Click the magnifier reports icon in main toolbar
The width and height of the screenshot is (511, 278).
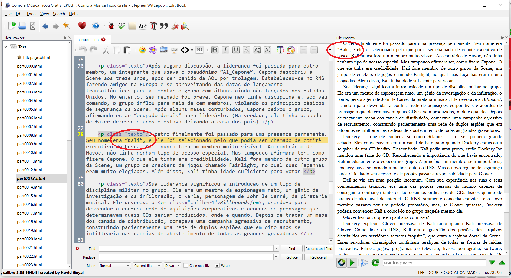pos(185,26)
